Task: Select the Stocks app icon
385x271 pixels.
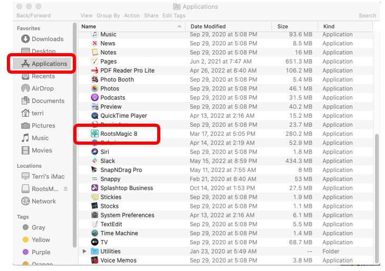Action: 95,206
